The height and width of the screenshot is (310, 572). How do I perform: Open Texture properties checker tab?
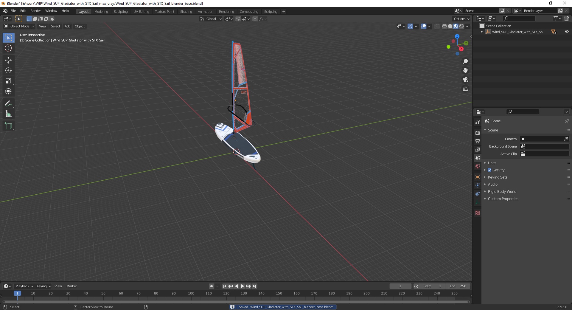pos(478,213)
